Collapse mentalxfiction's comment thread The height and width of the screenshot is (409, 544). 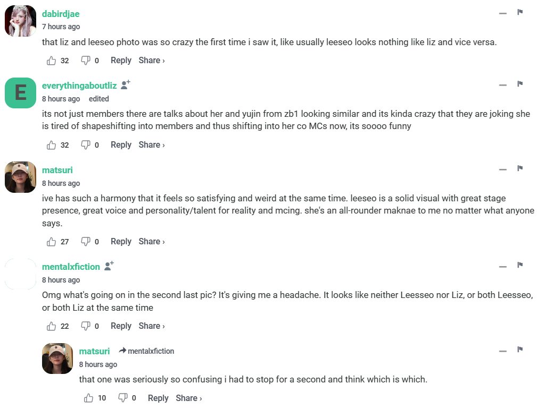click(x=502, y=266)
